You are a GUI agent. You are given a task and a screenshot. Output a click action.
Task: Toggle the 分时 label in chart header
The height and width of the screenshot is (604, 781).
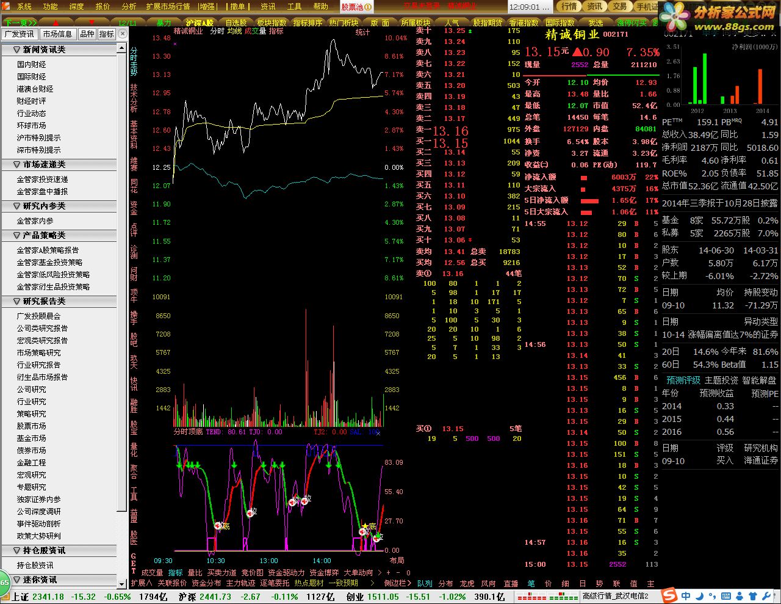217,31
